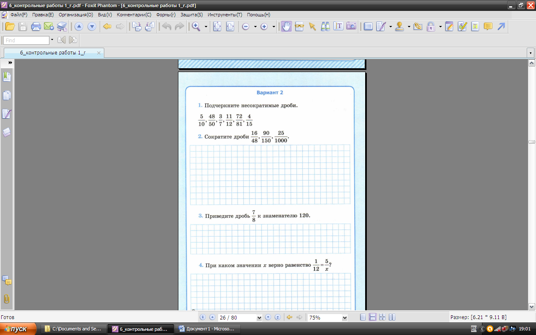536x335 pixels.
Task: Select the 6_контрольные работы 1_г tab
Action: pos(53,53)
